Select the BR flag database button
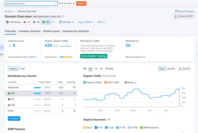198x133 pixels. click(x=46, y=22)
